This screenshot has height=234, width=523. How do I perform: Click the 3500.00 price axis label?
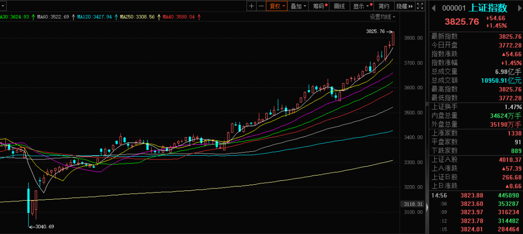[412, 113]
